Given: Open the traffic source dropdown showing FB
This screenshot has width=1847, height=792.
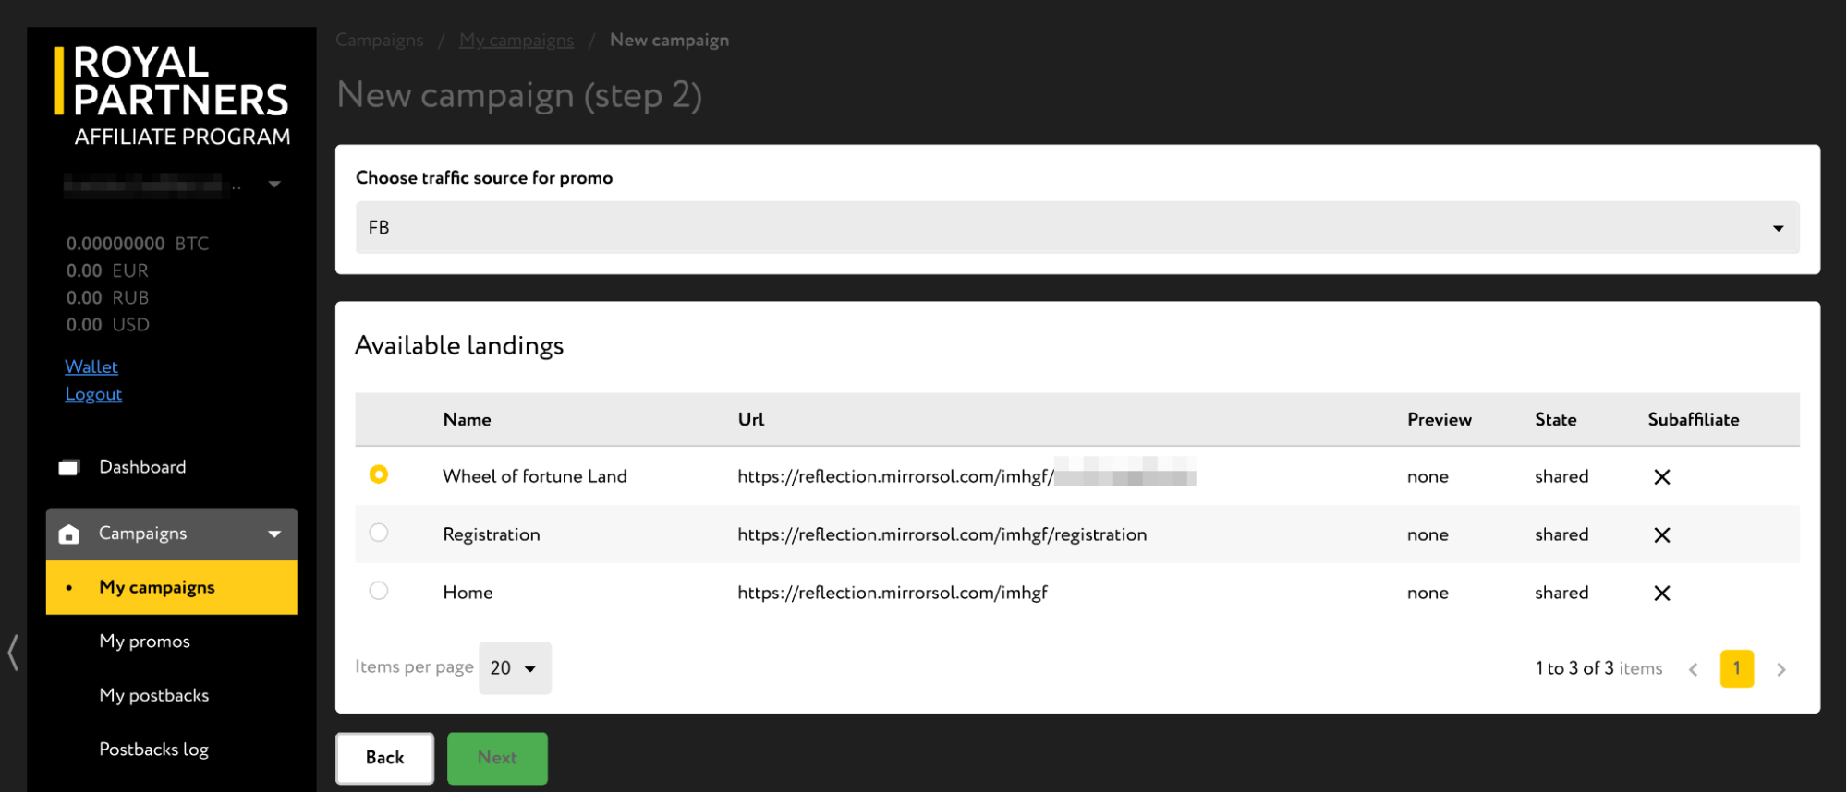Looking at the screenshot, I should point(1077,227).
